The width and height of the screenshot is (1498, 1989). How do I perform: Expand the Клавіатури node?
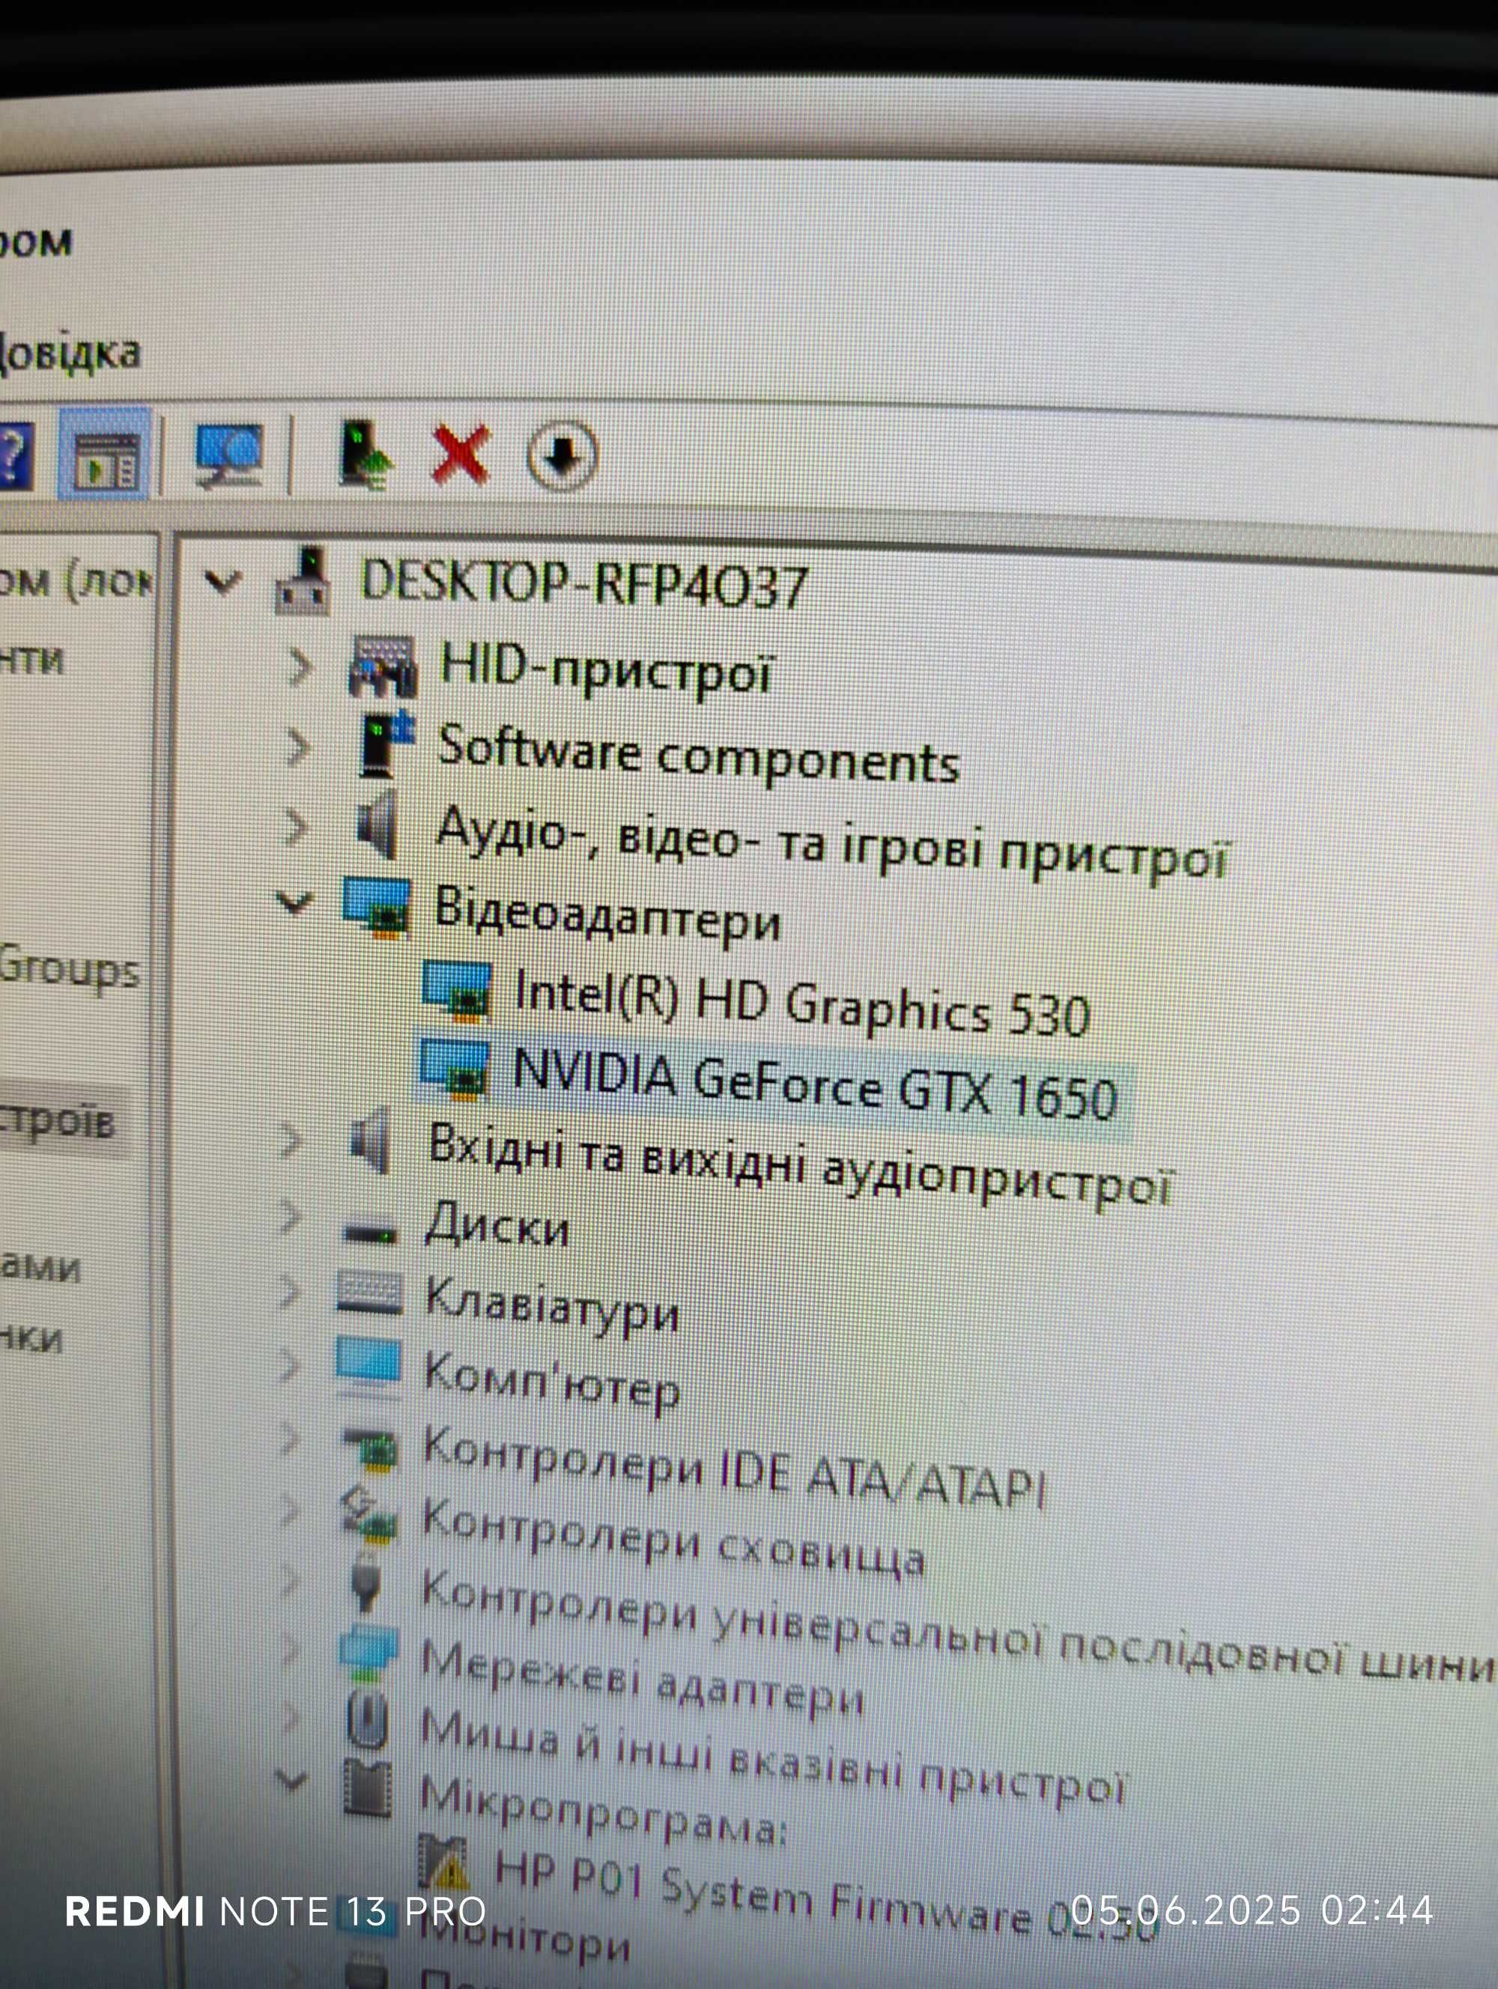tap(290, 1291)
